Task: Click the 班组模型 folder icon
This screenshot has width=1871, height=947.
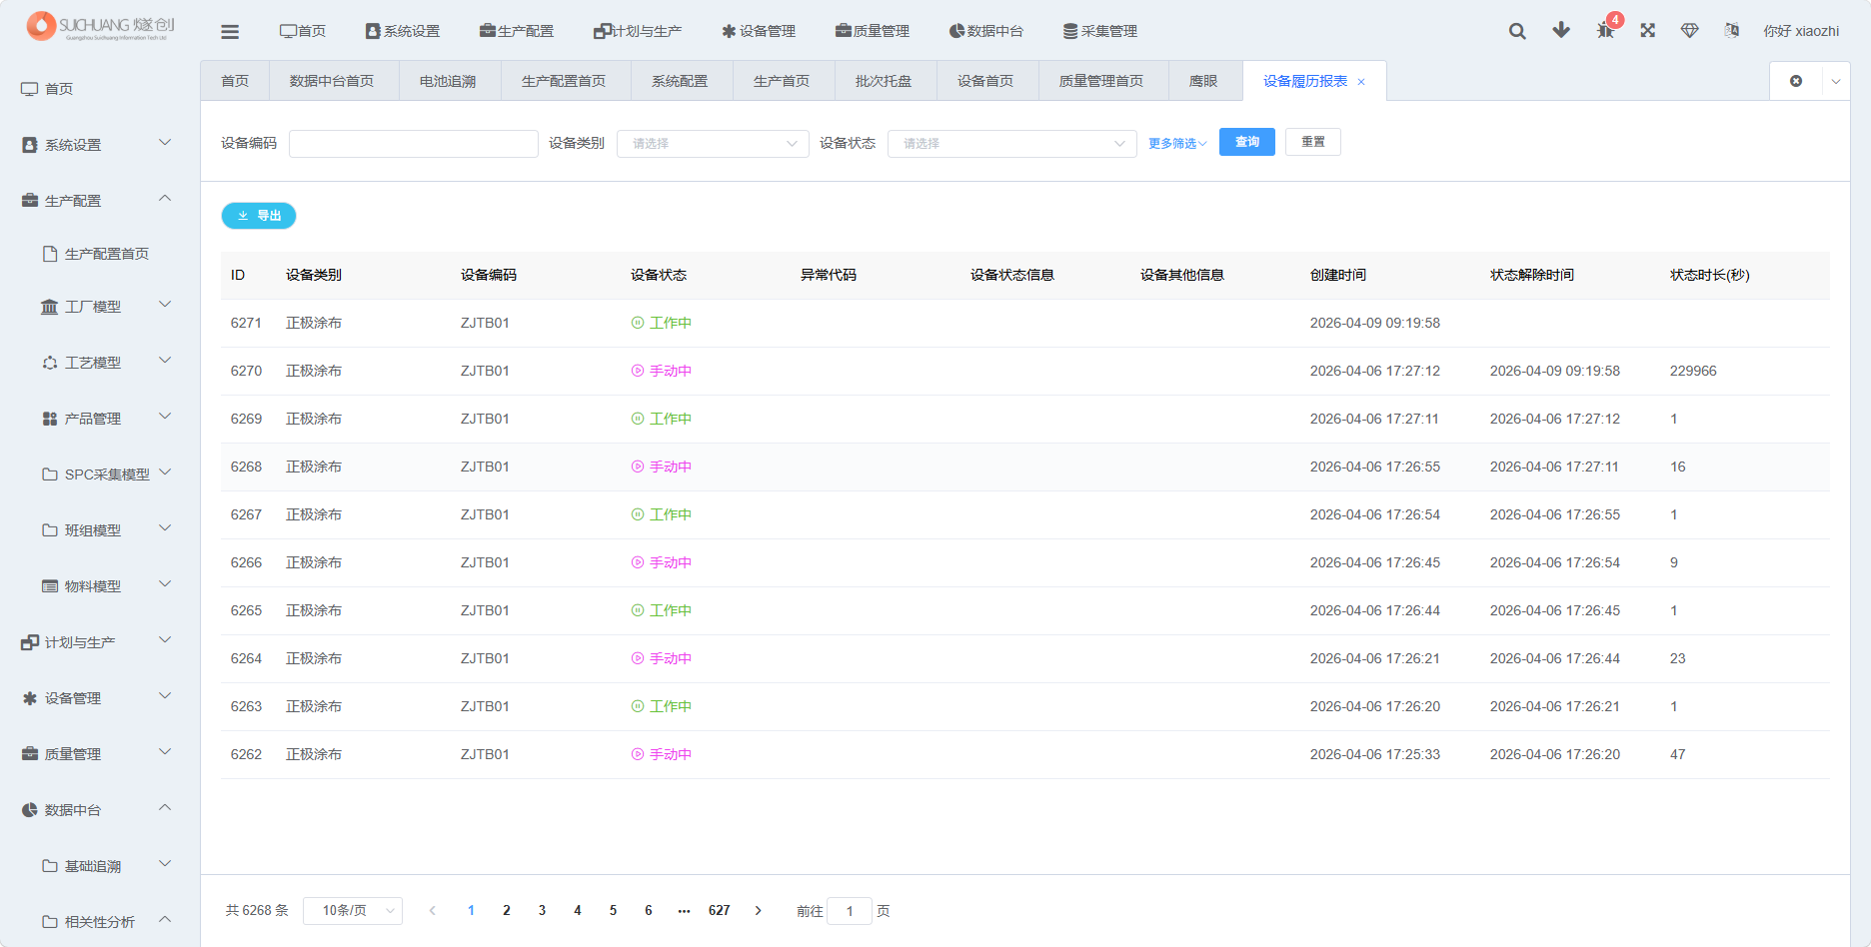Action: [x=50, y=530]
